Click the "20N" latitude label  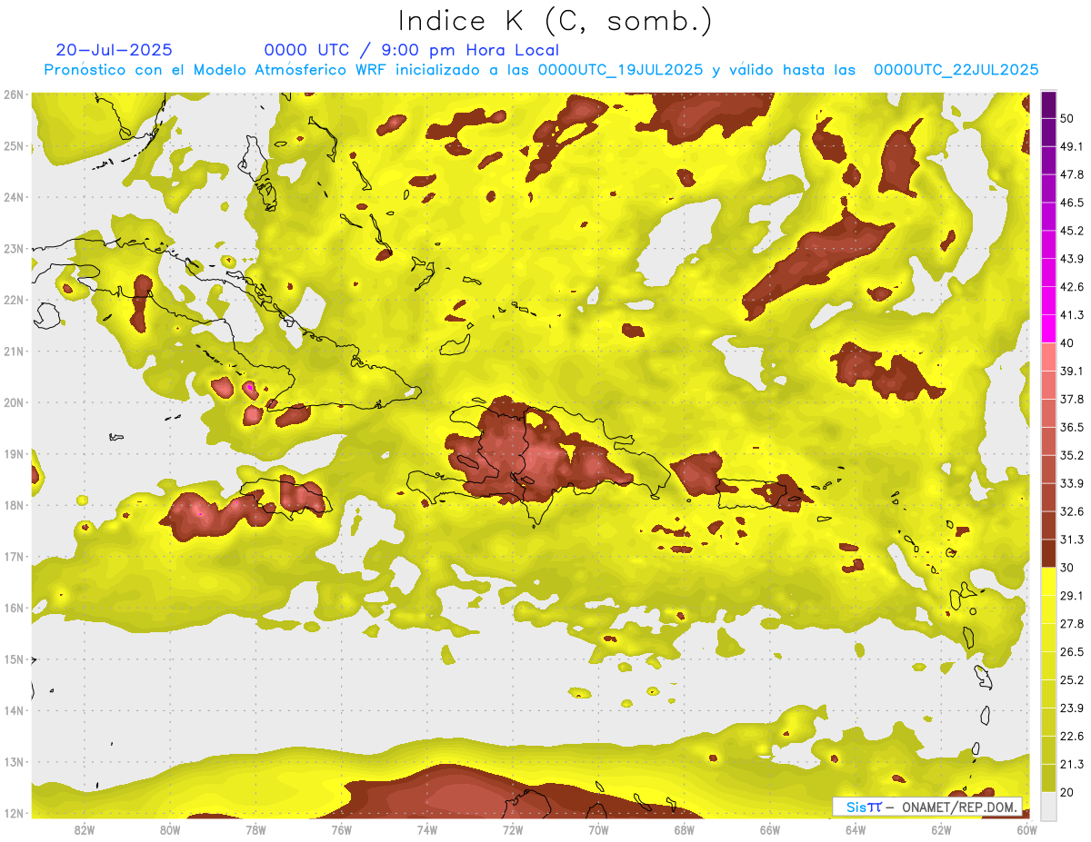tap(13, 402)
